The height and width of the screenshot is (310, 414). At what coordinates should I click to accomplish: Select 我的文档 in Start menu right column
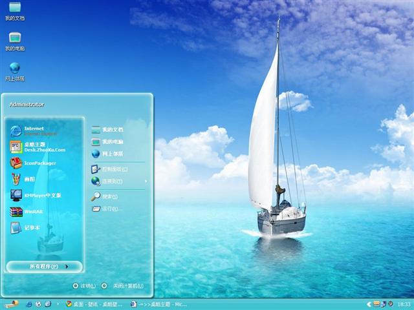[x=107, y=130]
